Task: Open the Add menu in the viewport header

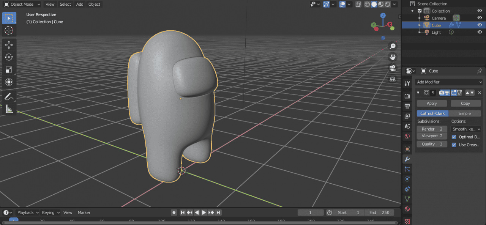Action: coord(79,4)
